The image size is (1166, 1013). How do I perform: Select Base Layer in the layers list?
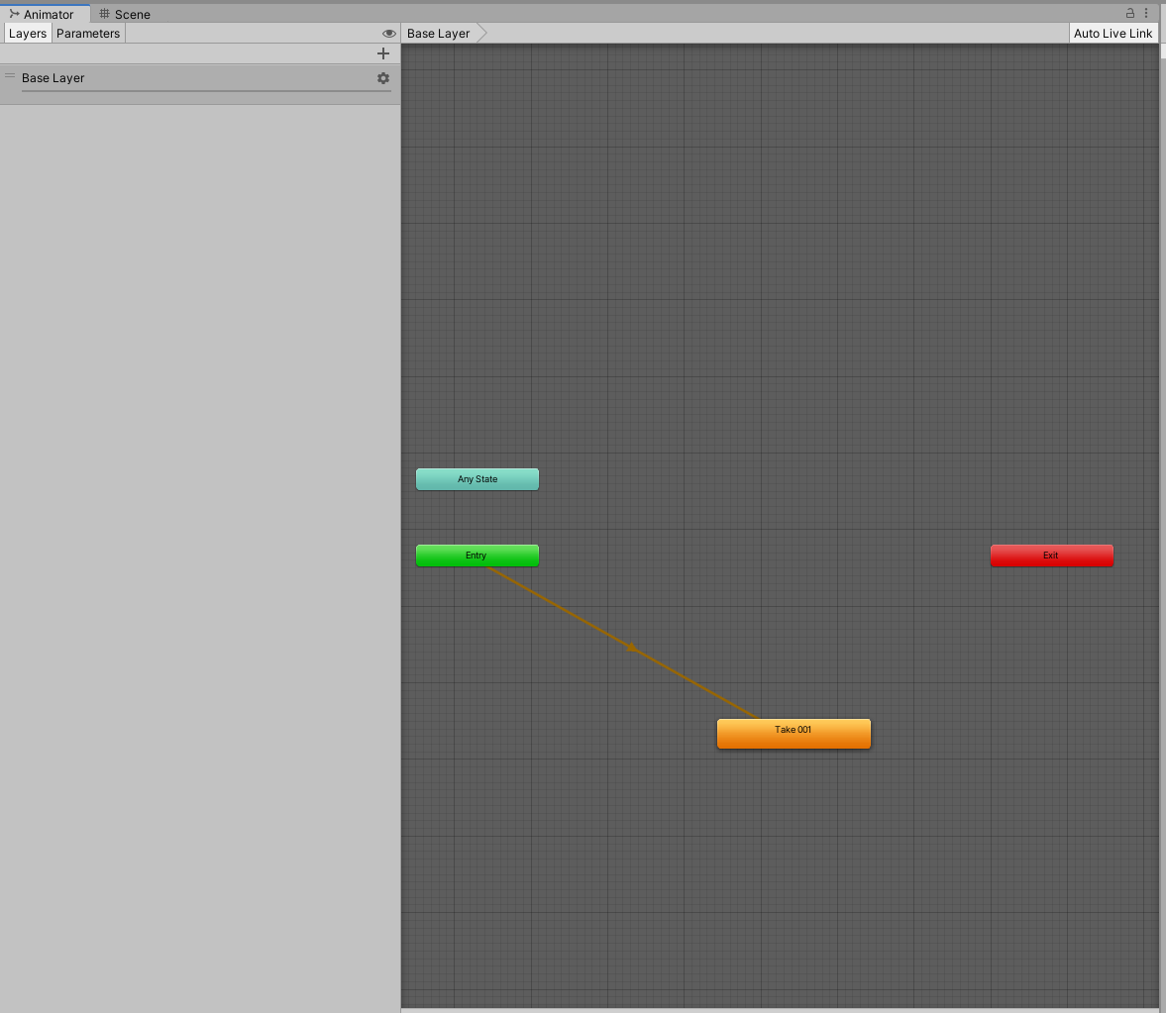(199, 84)
